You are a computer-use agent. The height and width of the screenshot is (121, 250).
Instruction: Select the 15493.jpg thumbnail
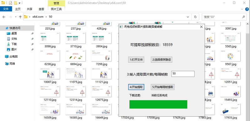click(230, 92)
